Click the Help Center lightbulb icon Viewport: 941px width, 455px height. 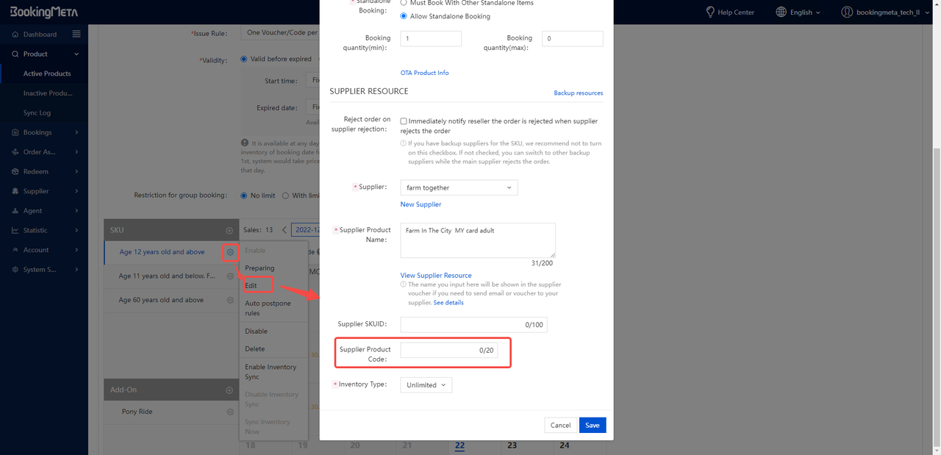[x=710, y=12]
